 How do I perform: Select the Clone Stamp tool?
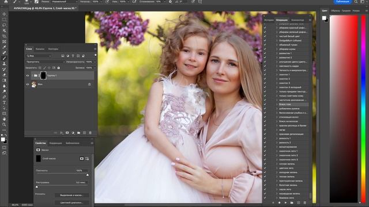(x=4, y=64)
